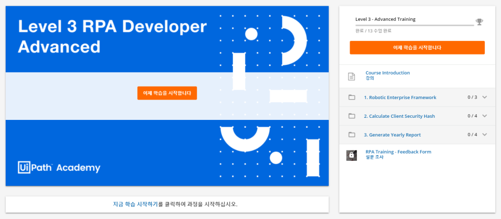The image size is (501, 219).
Task: Click the folder icon for Robotic Enterprise Framework
Action: (x=352, y=97)
